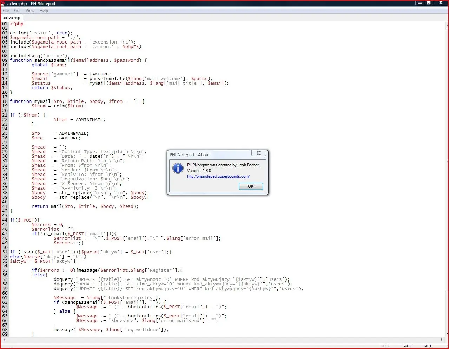This screenshot has width=449, height=349.
Task: Click the 'Version: 1.6.0' text
Action: (199, 171)
